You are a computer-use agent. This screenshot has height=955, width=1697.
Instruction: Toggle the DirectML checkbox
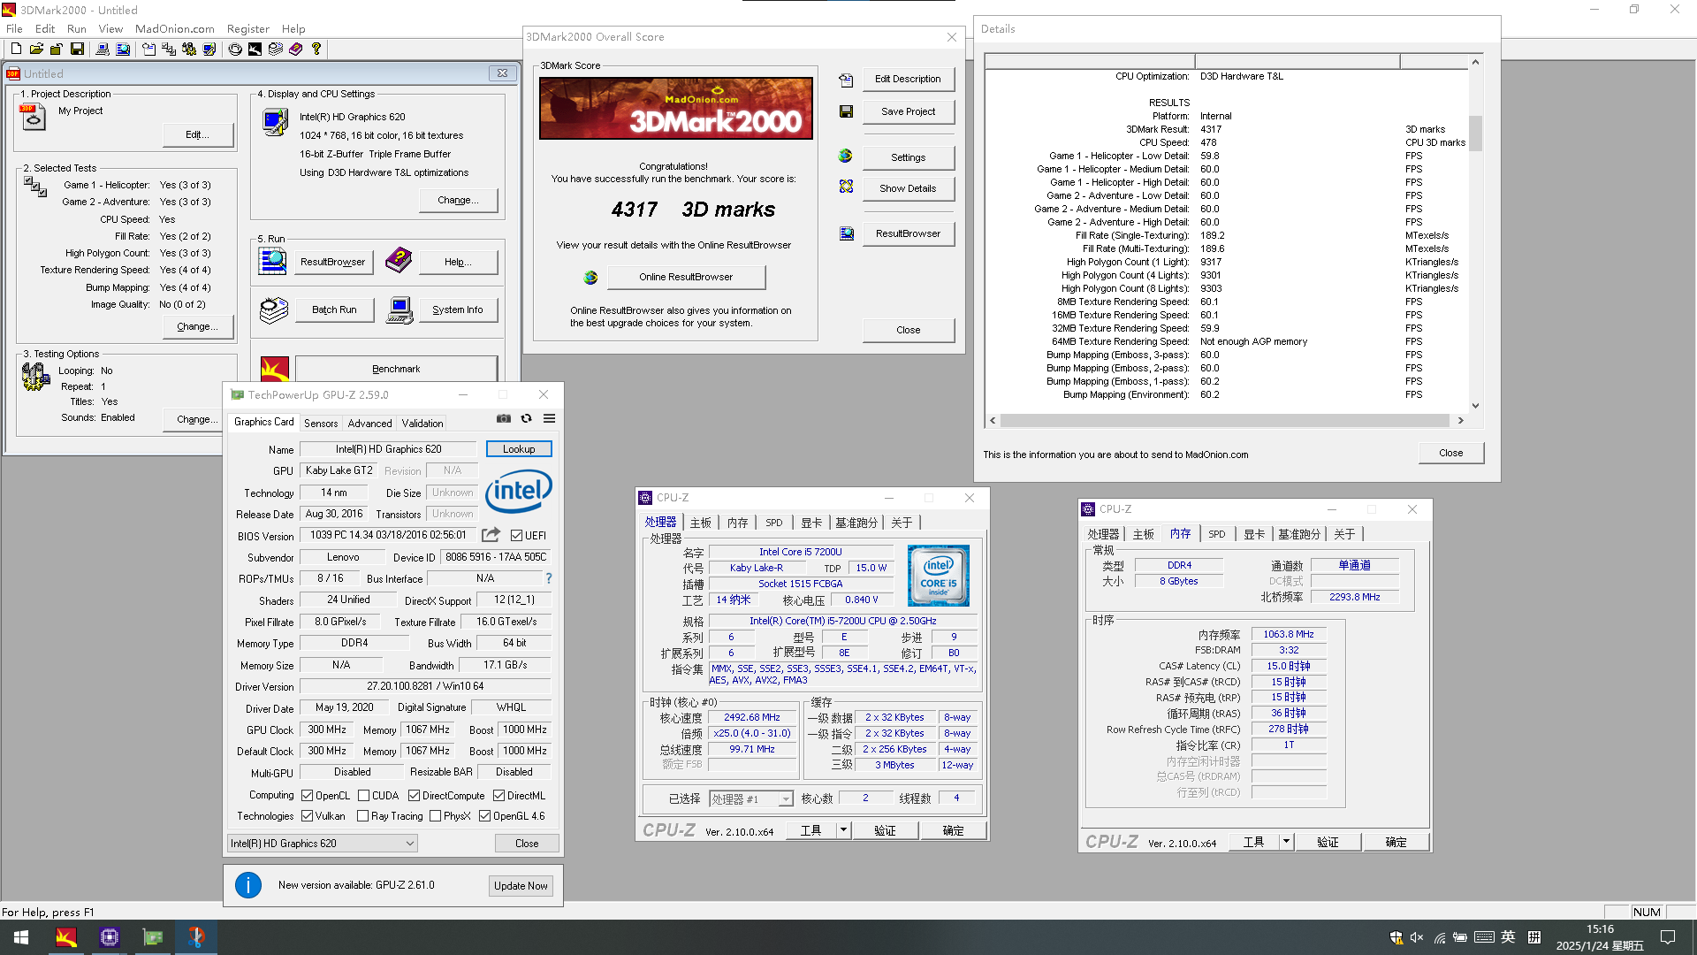(x=499, y=796)
